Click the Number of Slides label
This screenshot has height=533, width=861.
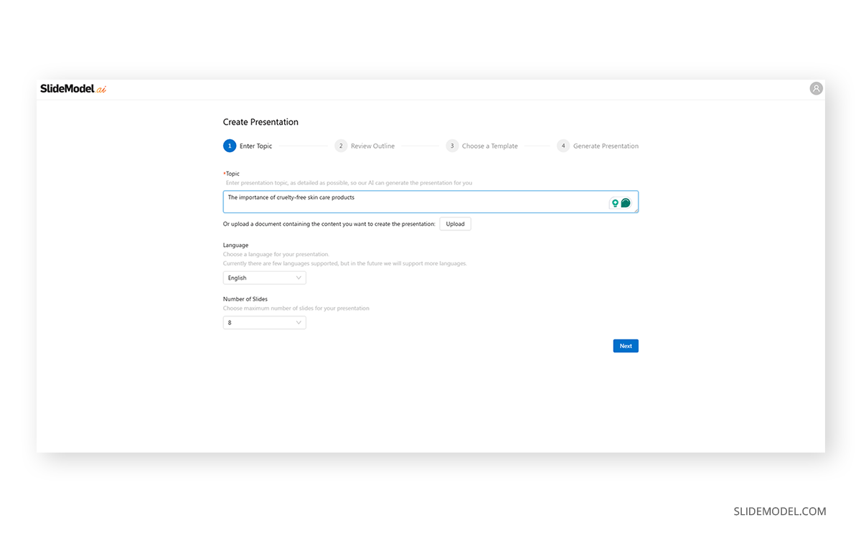point(245,299)
